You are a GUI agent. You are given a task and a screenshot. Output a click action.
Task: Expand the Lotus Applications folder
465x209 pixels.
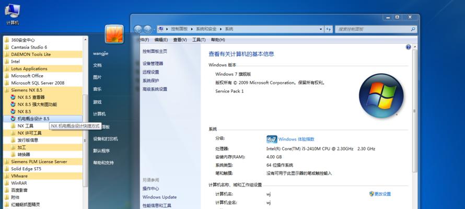[x=43, y=68]
